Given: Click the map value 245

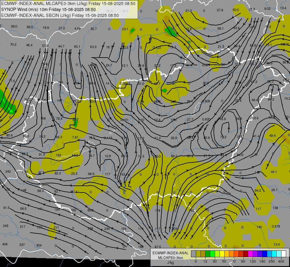Looking at the screenshot, I should pos(6,226).
